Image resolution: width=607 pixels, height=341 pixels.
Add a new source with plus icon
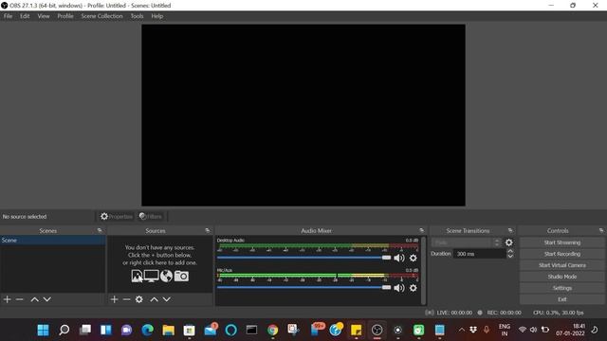coord(114,299)
